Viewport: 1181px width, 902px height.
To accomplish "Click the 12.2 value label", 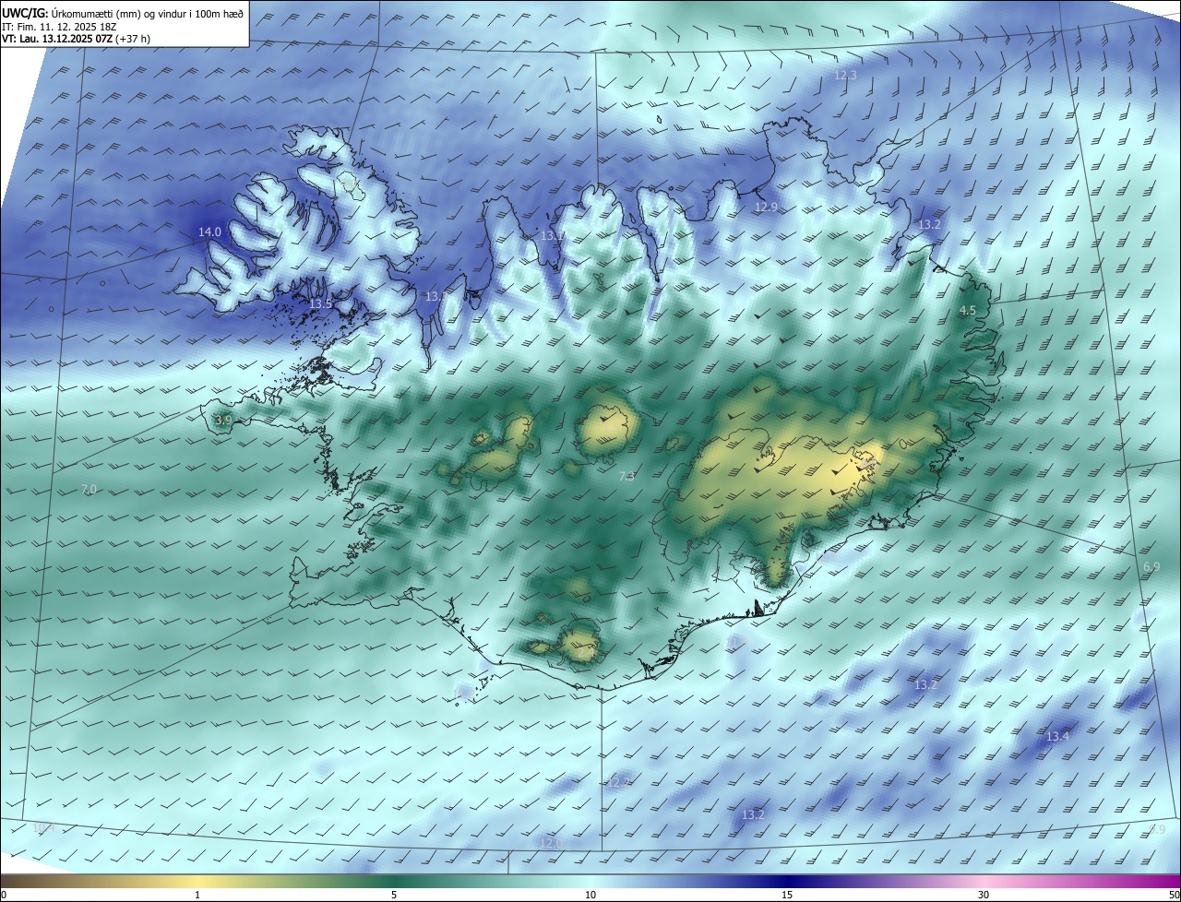I will (618, 782).
